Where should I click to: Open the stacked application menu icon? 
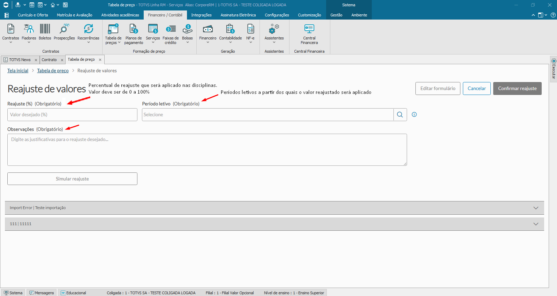(x=6, y=15)
